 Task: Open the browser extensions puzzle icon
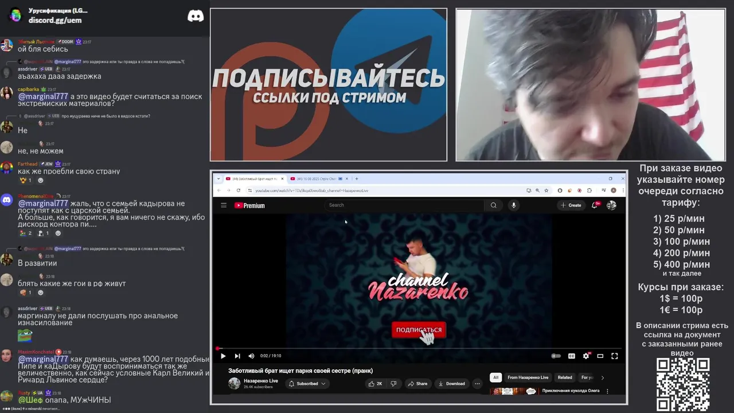[x=589, y=190]
